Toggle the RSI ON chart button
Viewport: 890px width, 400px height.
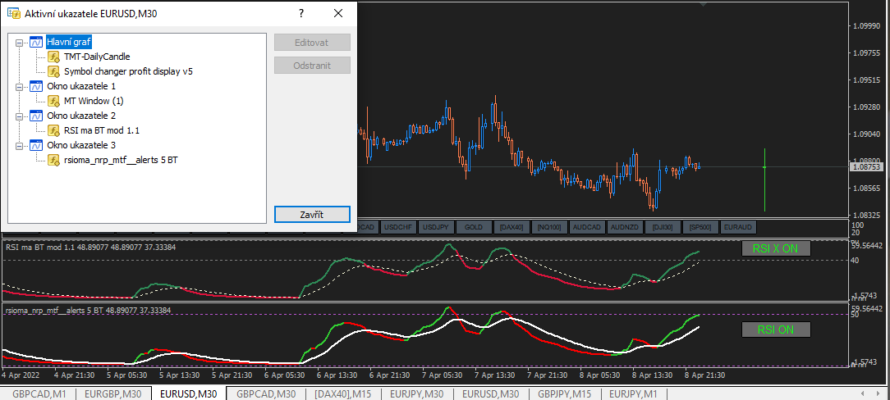coord(776,330)
